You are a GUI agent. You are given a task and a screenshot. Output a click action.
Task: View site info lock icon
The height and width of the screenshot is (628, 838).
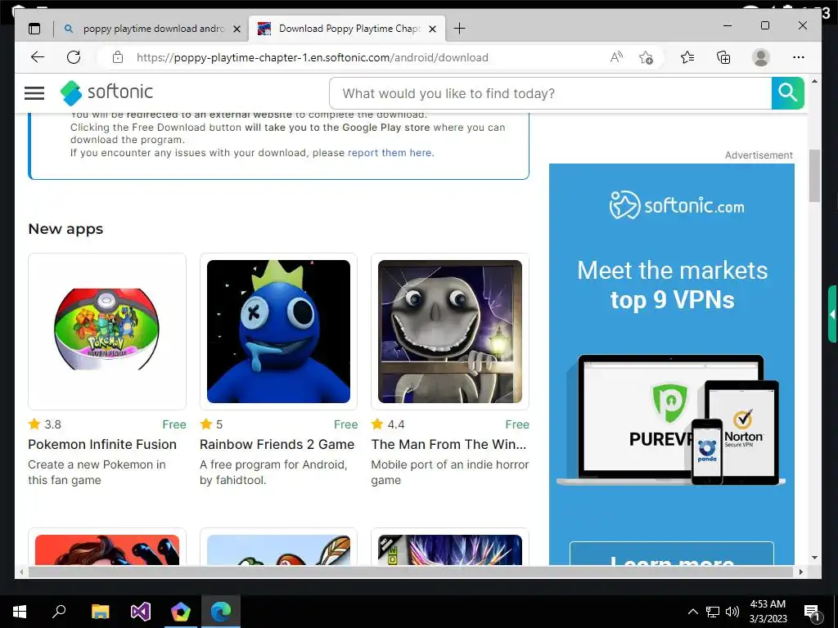coord(118,57)
